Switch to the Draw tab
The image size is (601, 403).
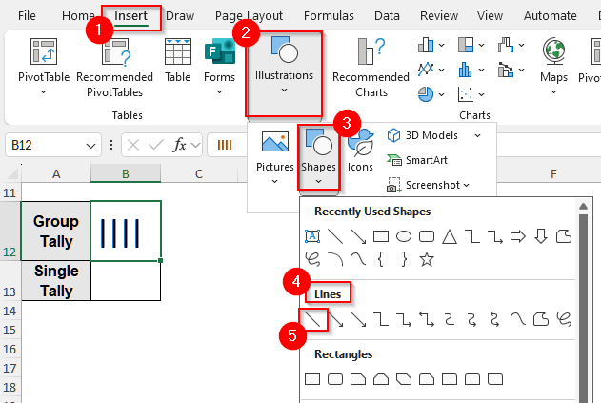pyautogui.click(x=180, y=16)
